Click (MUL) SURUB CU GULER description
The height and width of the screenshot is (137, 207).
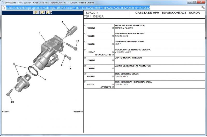tap(127, 74)
